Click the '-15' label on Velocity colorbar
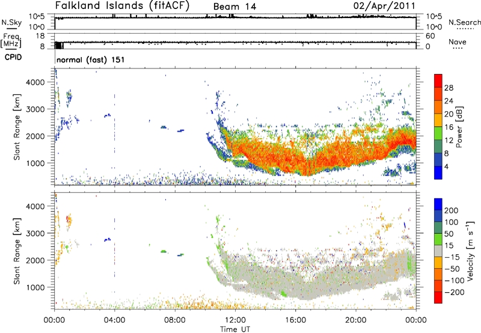The width and height of the screenshot is (481, 333). click(x=452, y=257)
